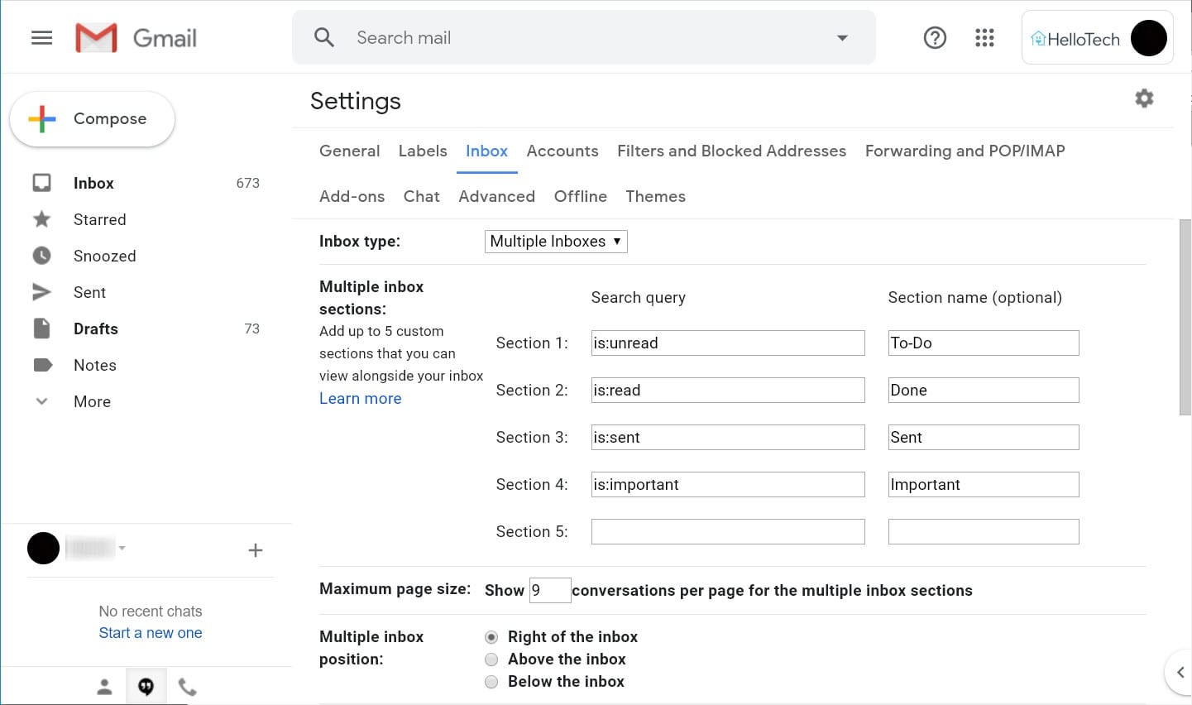Click the hamburger menu icon

point(41,37)
